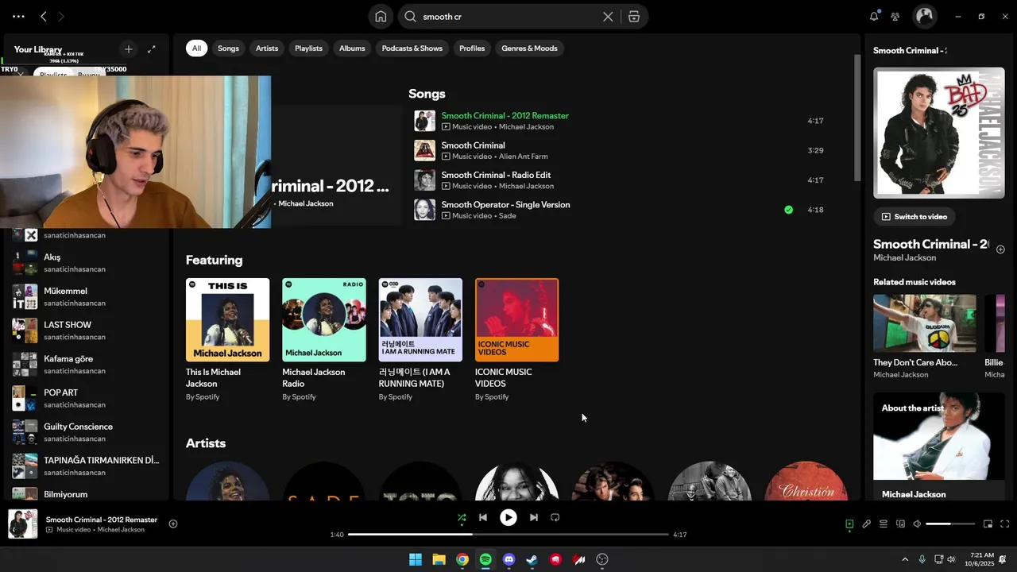Open Connect to a device
Image resolution: width=1017 pixels, height=572 pixels.
click(900, 524)
